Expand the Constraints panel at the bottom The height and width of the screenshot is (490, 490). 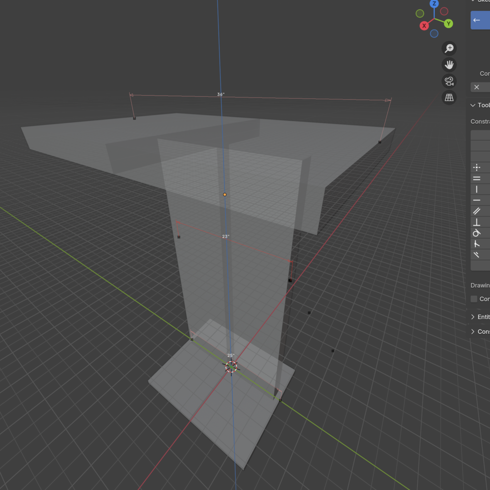[473, 332]
